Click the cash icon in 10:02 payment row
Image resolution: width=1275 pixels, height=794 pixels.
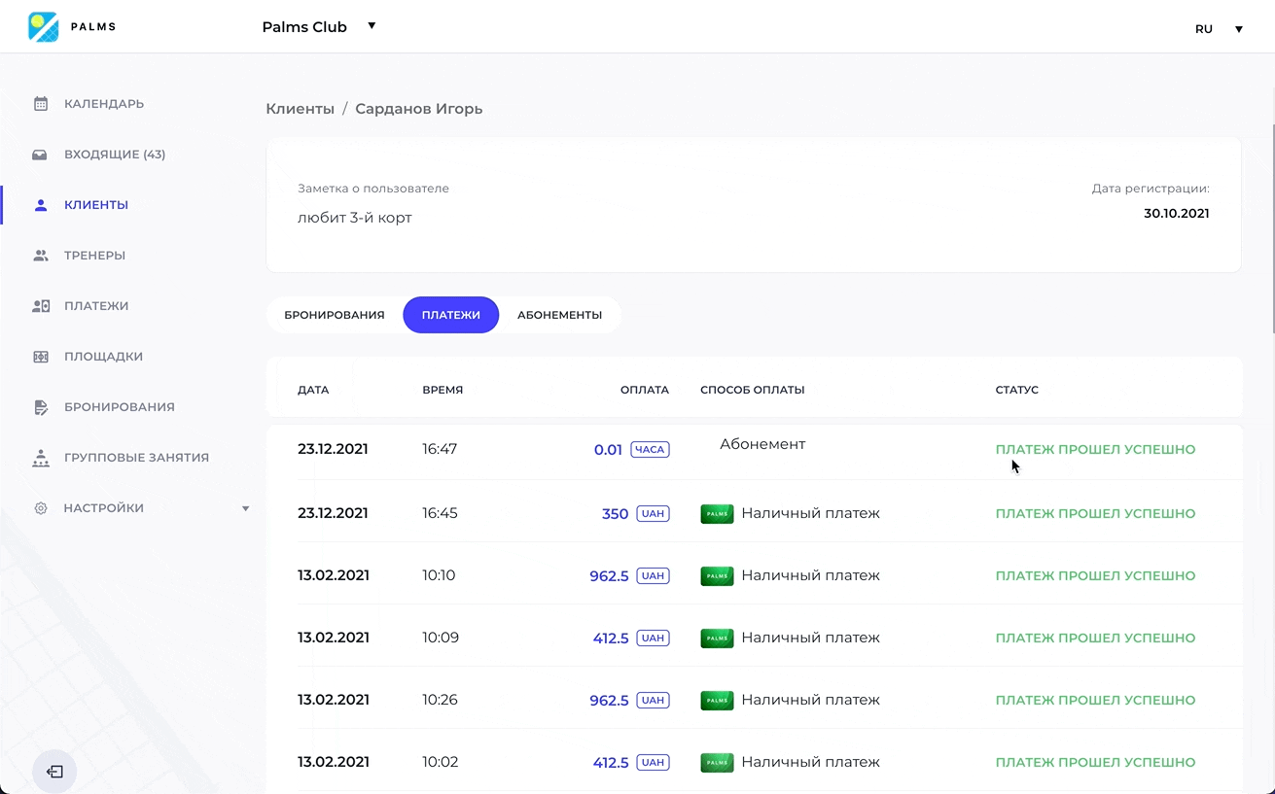717,762
